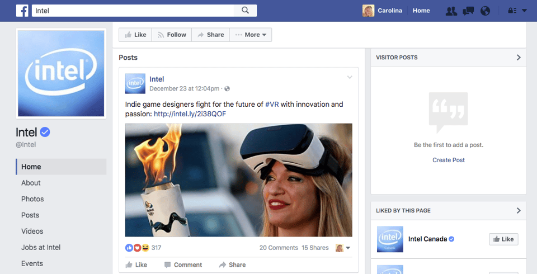537x274 pixels.
Task: Go to Home in top bar
Action: tap(421, 11)
